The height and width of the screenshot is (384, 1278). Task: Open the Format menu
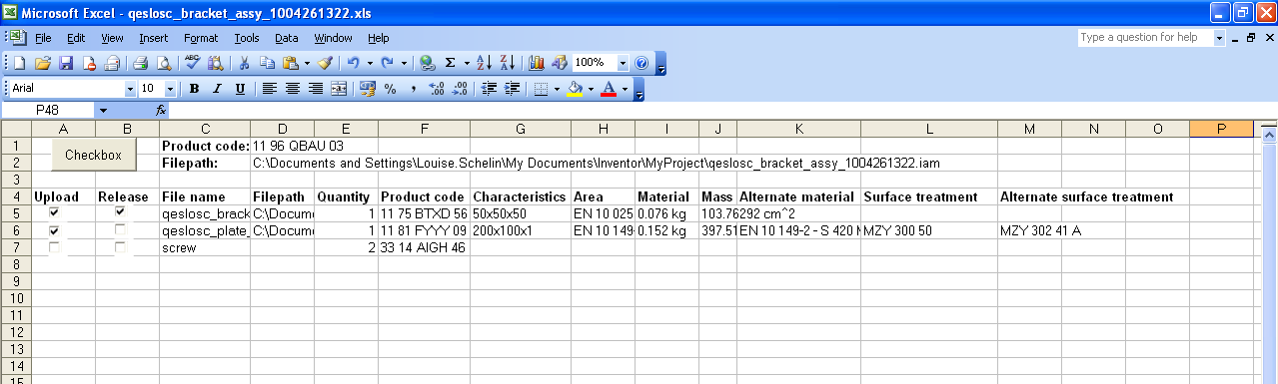click(x=201, y=38)
